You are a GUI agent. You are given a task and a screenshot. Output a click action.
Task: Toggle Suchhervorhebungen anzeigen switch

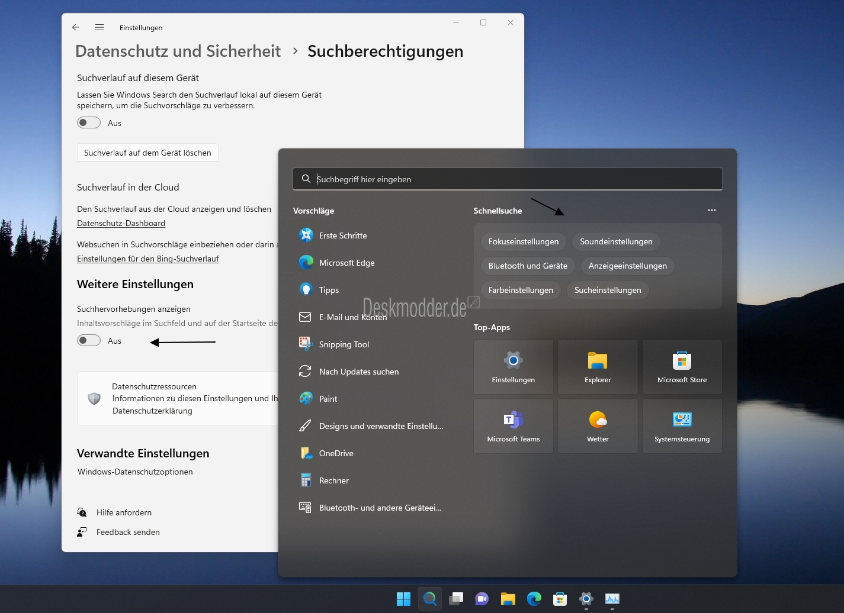pos(89,341)
